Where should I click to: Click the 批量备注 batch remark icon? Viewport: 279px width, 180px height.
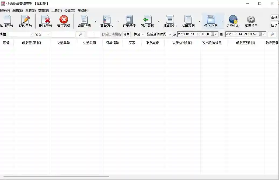pos(170,20)
